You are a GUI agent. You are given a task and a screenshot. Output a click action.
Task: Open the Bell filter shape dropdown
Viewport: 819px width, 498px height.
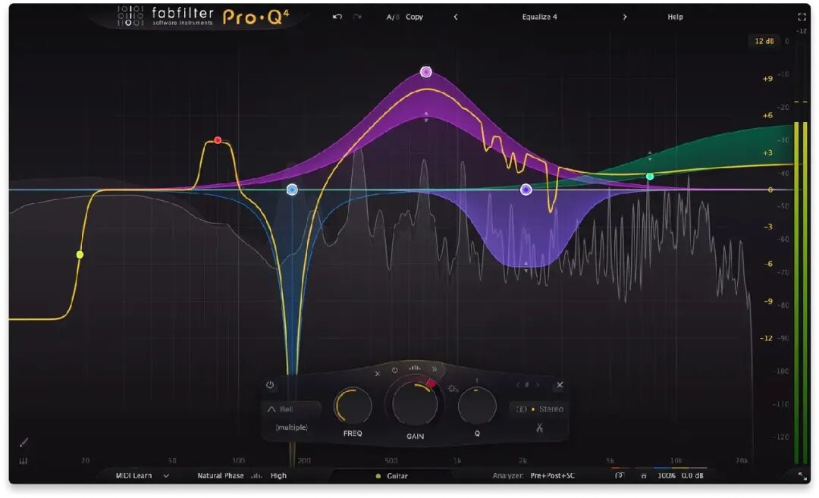pos(291,409)
